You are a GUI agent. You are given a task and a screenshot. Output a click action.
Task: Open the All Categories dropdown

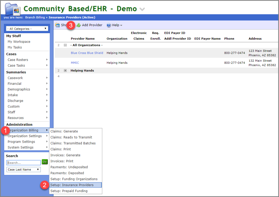27,29
